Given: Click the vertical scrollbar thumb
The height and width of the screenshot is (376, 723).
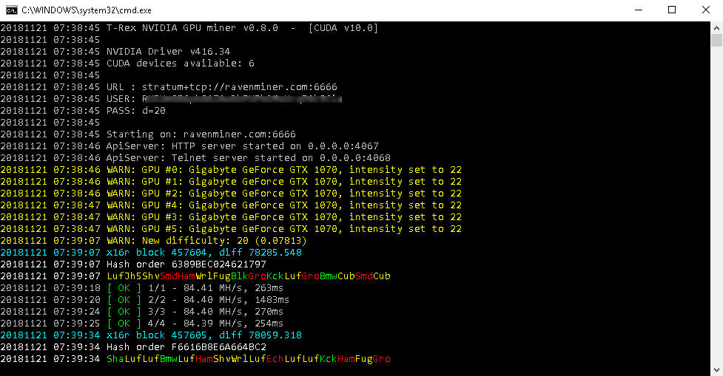Looking at the screenshot, I should (716, 41).
